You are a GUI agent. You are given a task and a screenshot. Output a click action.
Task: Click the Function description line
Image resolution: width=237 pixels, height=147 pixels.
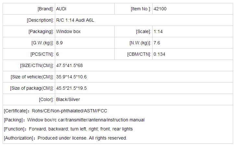(68, 129)
